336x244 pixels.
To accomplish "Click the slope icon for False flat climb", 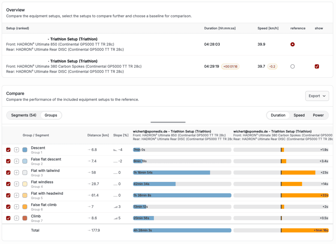I will (x=115, y=207).
